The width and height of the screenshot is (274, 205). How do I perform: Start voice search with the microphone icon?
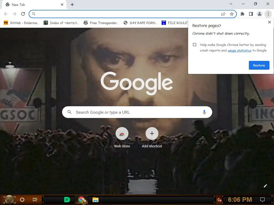click(204, 112)
